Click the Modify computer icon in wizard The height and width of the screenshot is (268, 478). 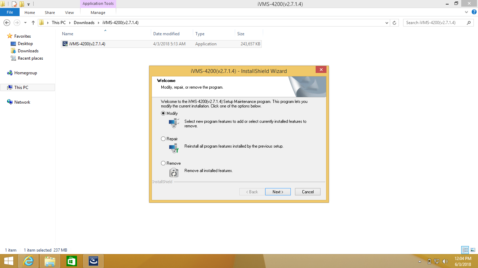(174, 123)
